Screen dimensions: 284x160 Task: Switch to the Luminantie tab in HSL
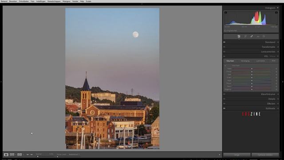[x=260, y=61]
